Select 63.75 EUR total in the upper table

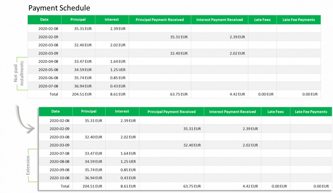(179, 94)
